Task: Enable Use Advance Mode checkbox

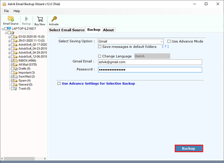Action: point(169,41)
